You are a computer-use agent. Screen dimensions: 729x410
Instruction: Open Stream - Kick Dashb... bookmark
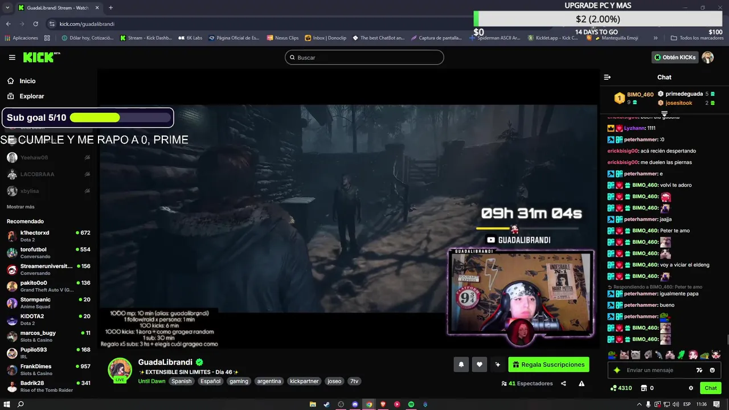pos(146,38)
